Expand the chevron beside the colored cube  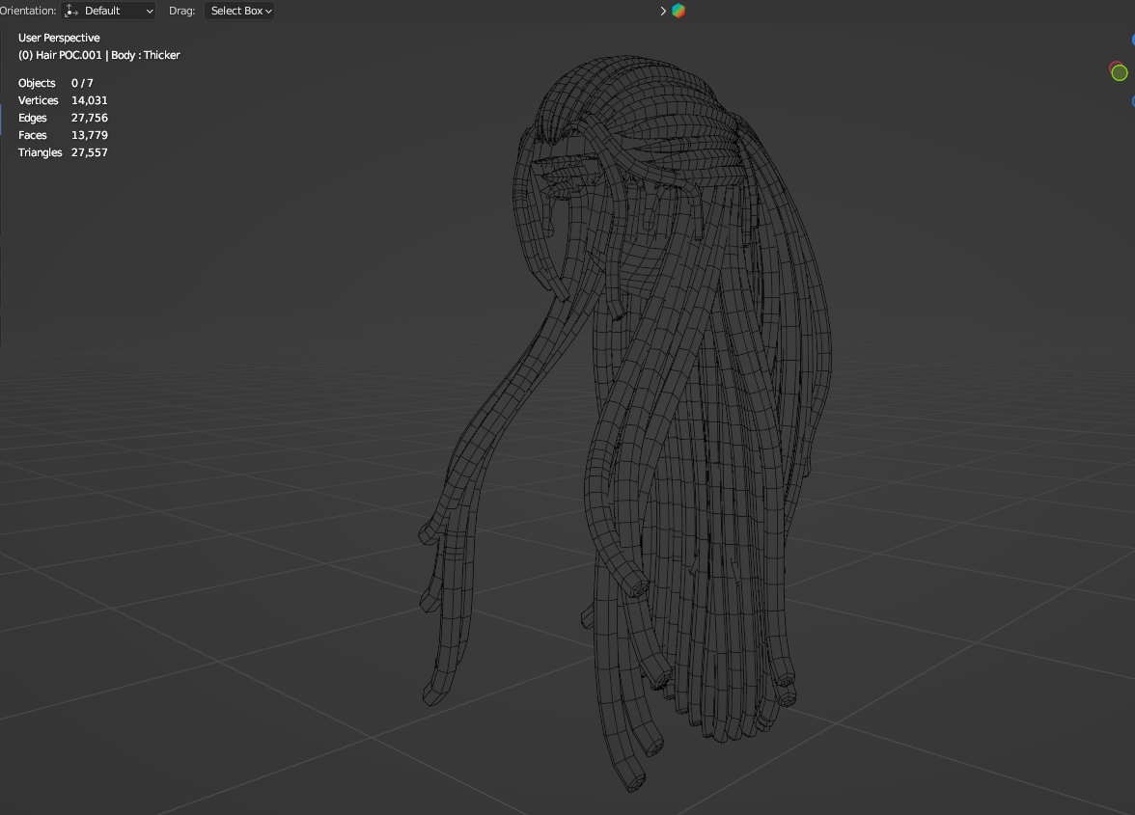[x=663, y=11]
